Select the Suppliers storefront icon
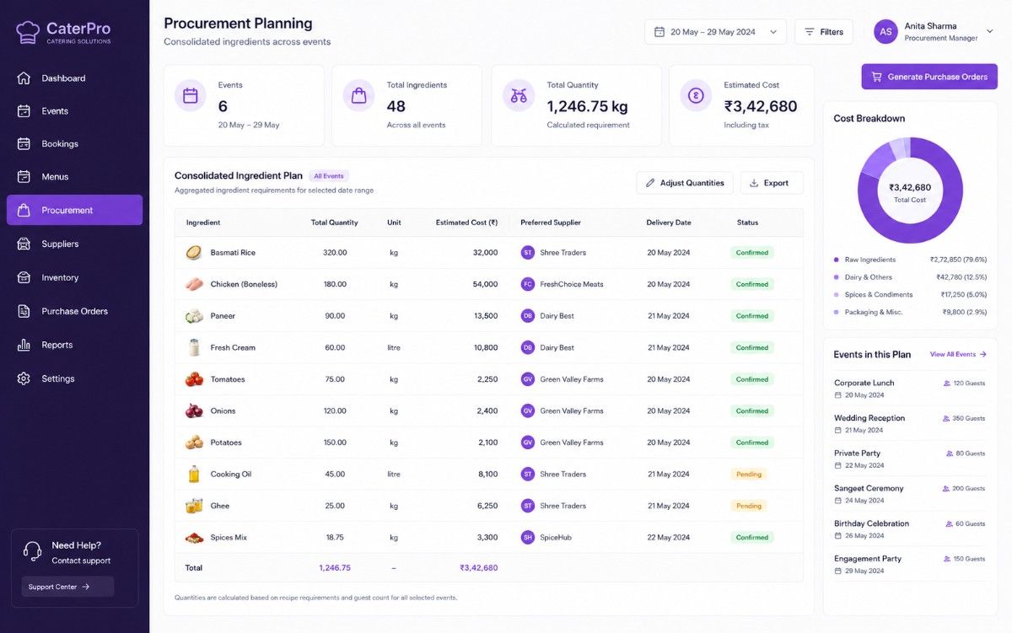This screenshot has width=1012, height=633. click(24, 244)
